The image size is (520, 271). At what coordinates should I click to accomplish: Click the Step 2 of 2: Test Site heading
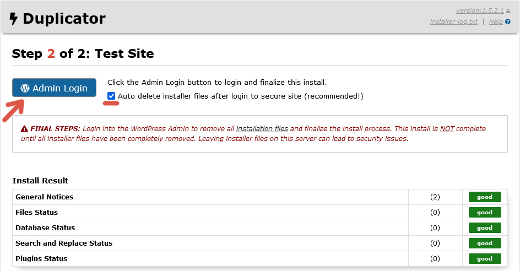coord(83,54)
